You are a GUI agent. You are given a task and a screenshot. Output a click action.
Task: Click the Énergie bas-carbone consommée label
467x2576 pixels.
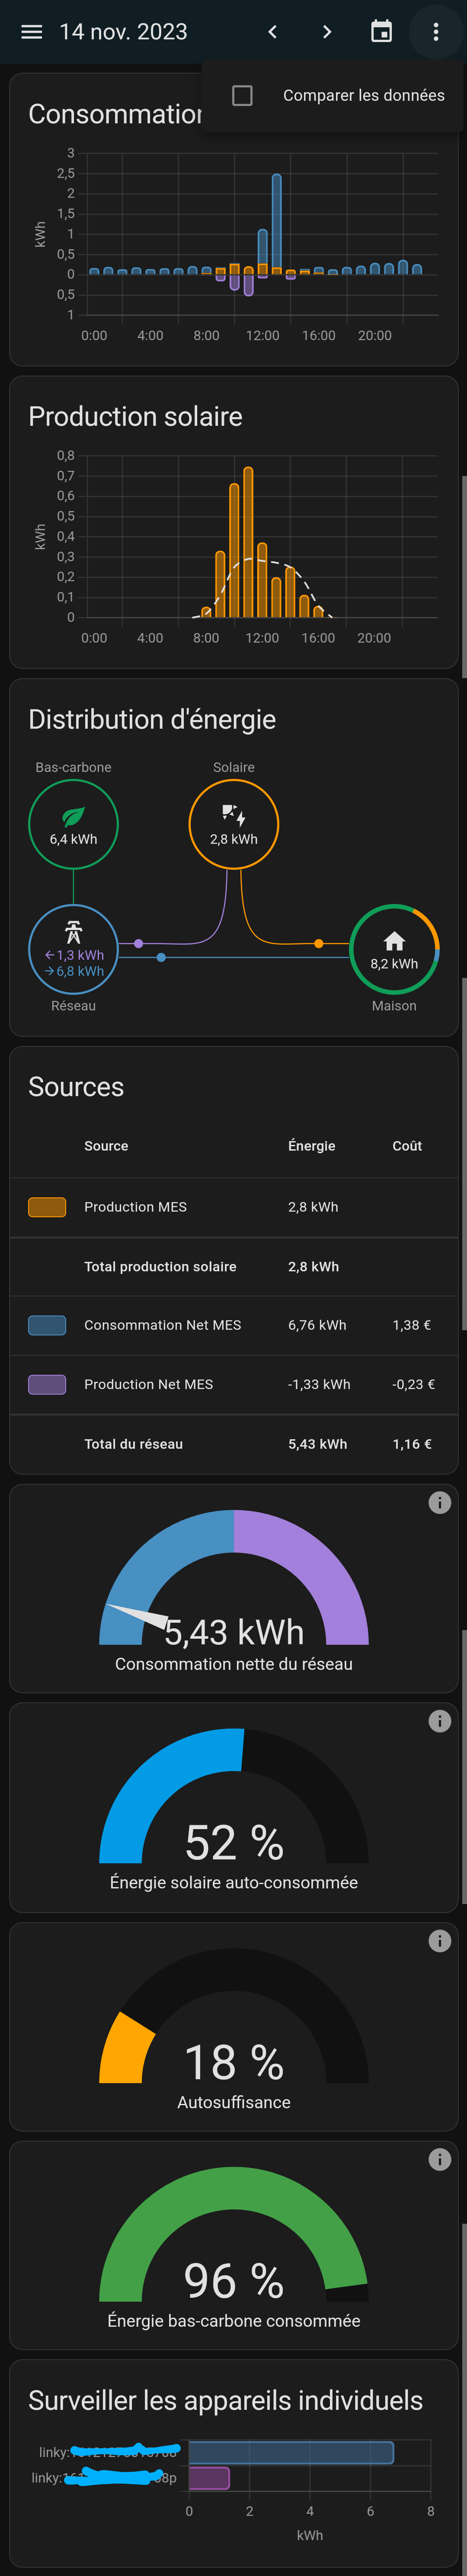pos(234,2321)
